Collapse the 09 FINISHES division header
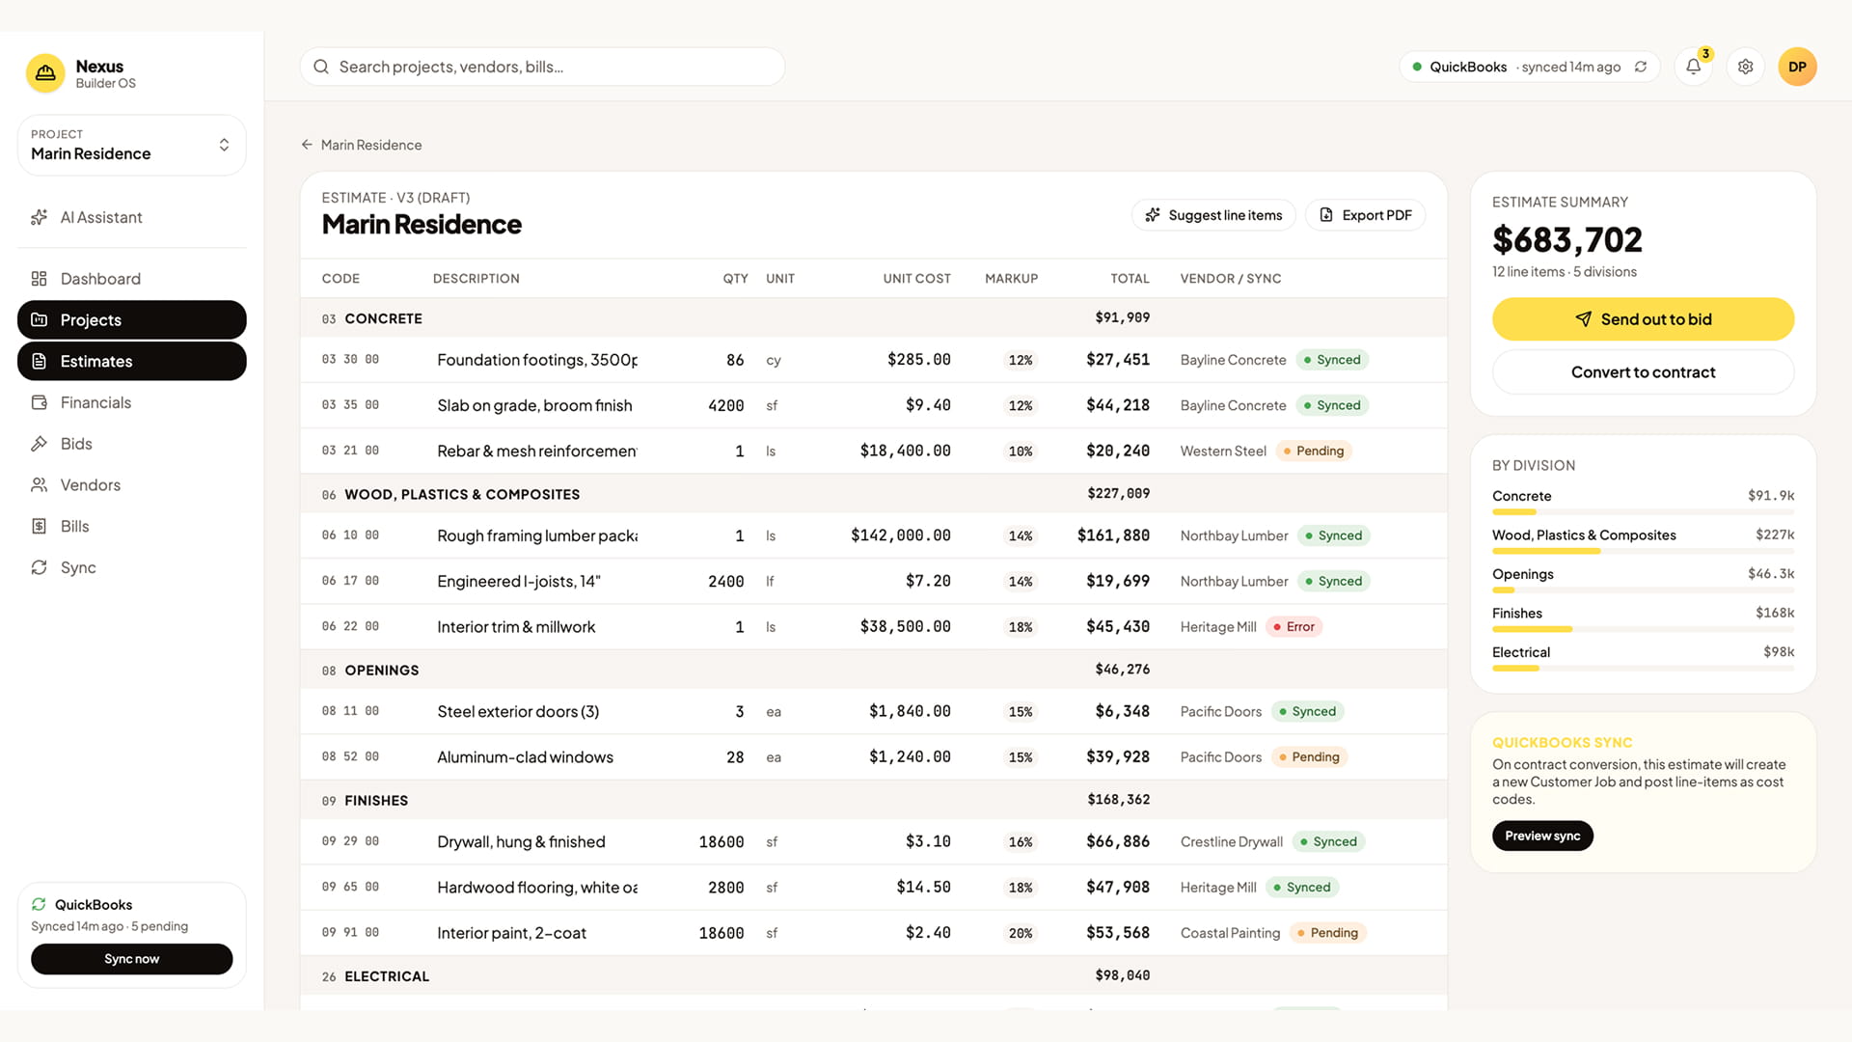 [873, 800]
